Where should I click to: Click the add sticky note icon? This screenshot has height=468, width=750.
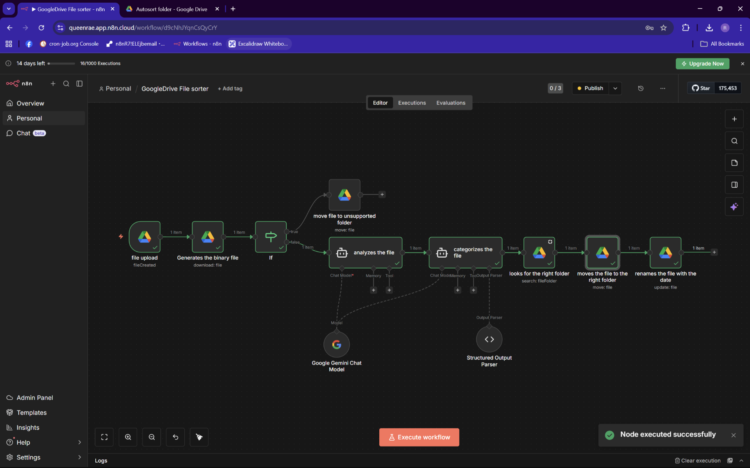point(734,163)
